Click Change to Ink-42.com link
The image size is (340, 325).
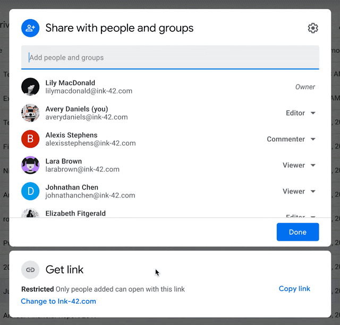tap(58, 301)
